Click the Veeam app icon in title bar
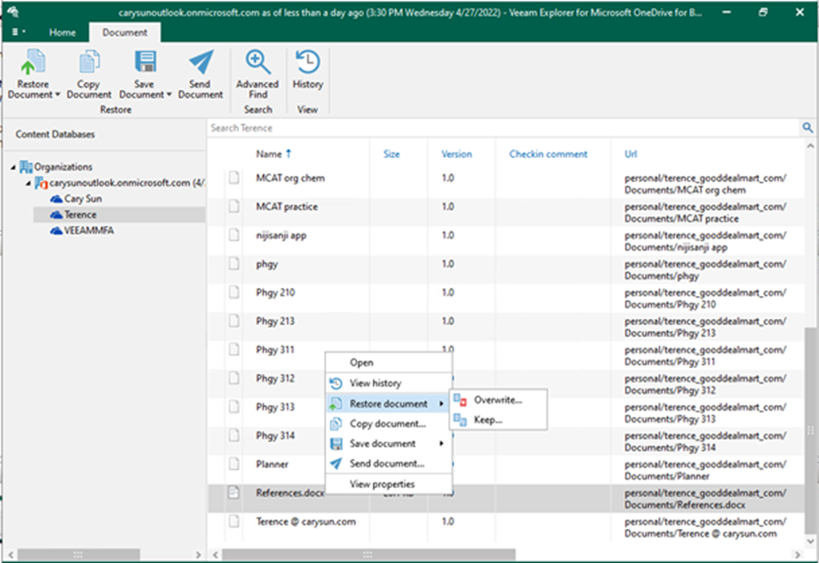Image resolution: width=819 pixels, height=563 pixels. point(14,11)
